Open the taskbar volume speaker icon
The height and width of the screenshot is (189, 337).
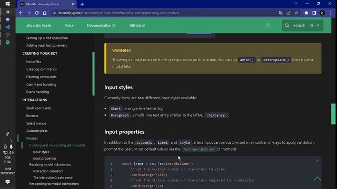(11, 153)
